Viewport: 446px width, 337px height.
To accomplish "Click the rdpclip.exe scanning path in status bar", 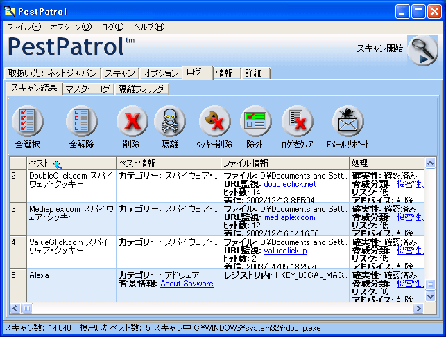I will click(257, 328).
